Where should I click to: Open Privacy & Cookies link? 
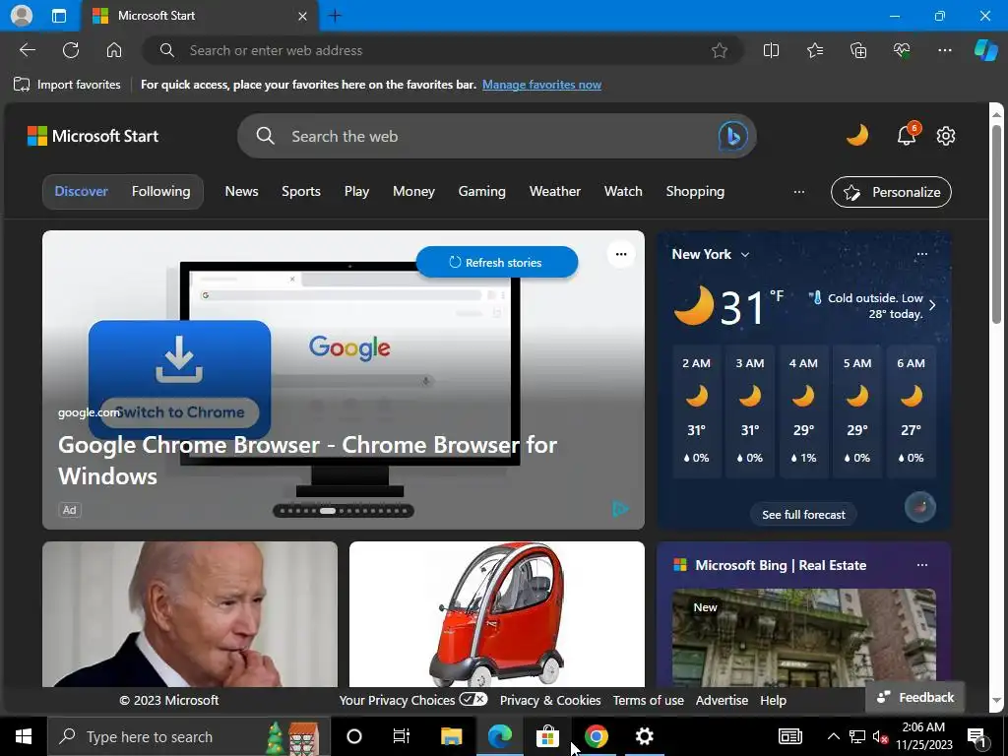coord(550,700)
